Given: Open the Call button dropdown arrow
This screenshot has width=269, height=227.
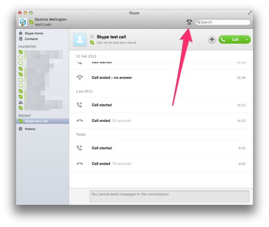Looking at the screenshot, I should [x=247, y=40].
